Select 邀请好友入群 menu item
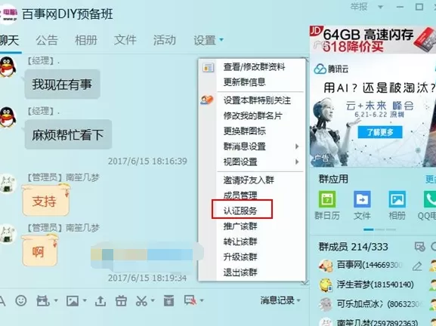 (249, 180)
